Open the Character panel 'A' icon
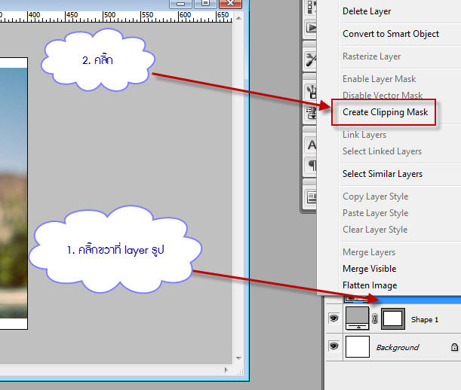Viewport: 461px width, 390px height. [x=312, y=145]
